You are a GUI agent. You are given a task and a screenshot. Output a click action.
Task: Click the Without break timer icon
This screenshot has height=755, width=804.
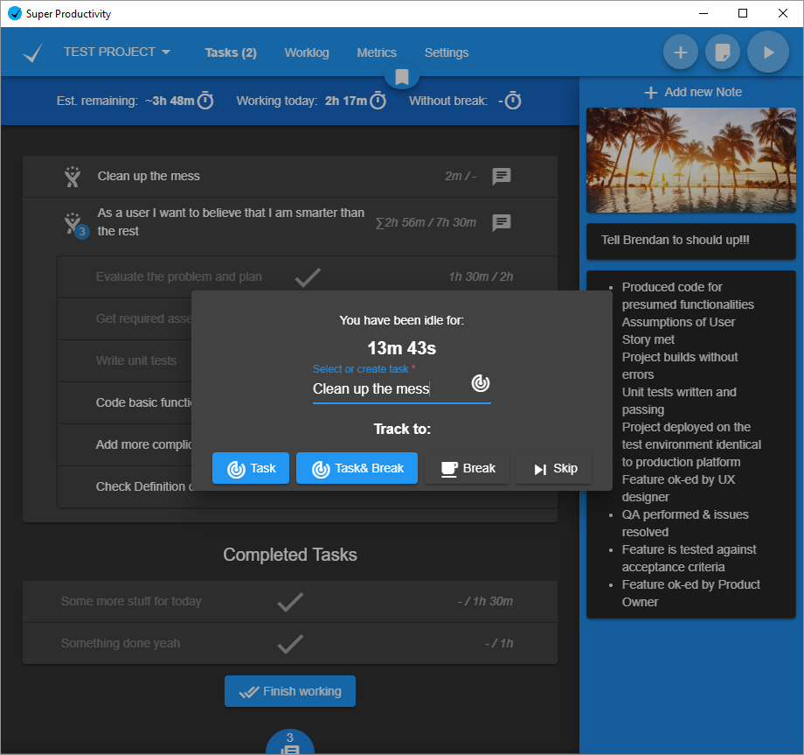click(513, 101)
